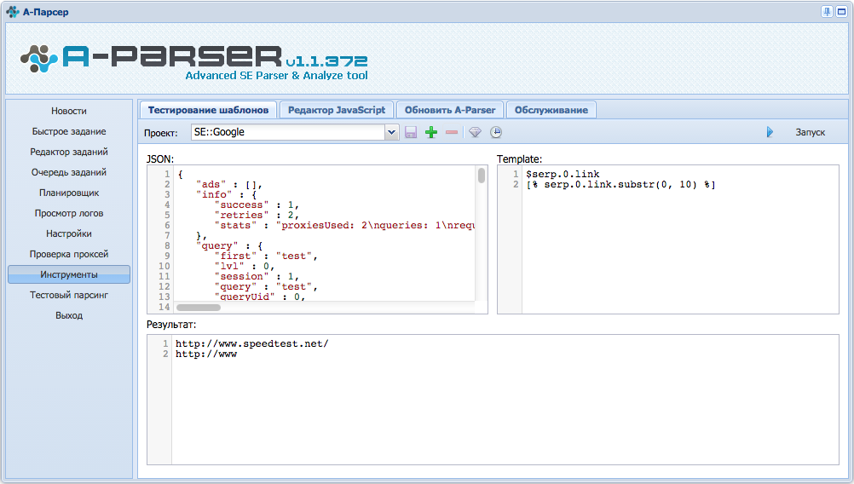Click the second result line http://www

(x=206, y=354)
